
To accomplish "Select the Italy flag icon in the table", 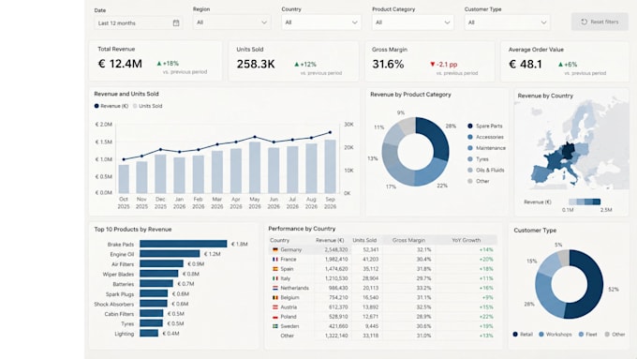I will pyautogui.click(x=275, y=278).
